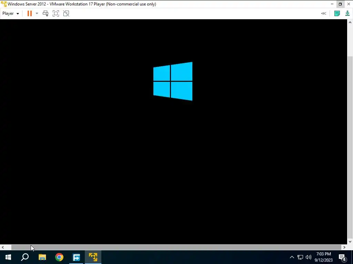The width and height of the screenshot is (353, 264).
Task: Open the Windows Start menu
Action: click(8, 257)
